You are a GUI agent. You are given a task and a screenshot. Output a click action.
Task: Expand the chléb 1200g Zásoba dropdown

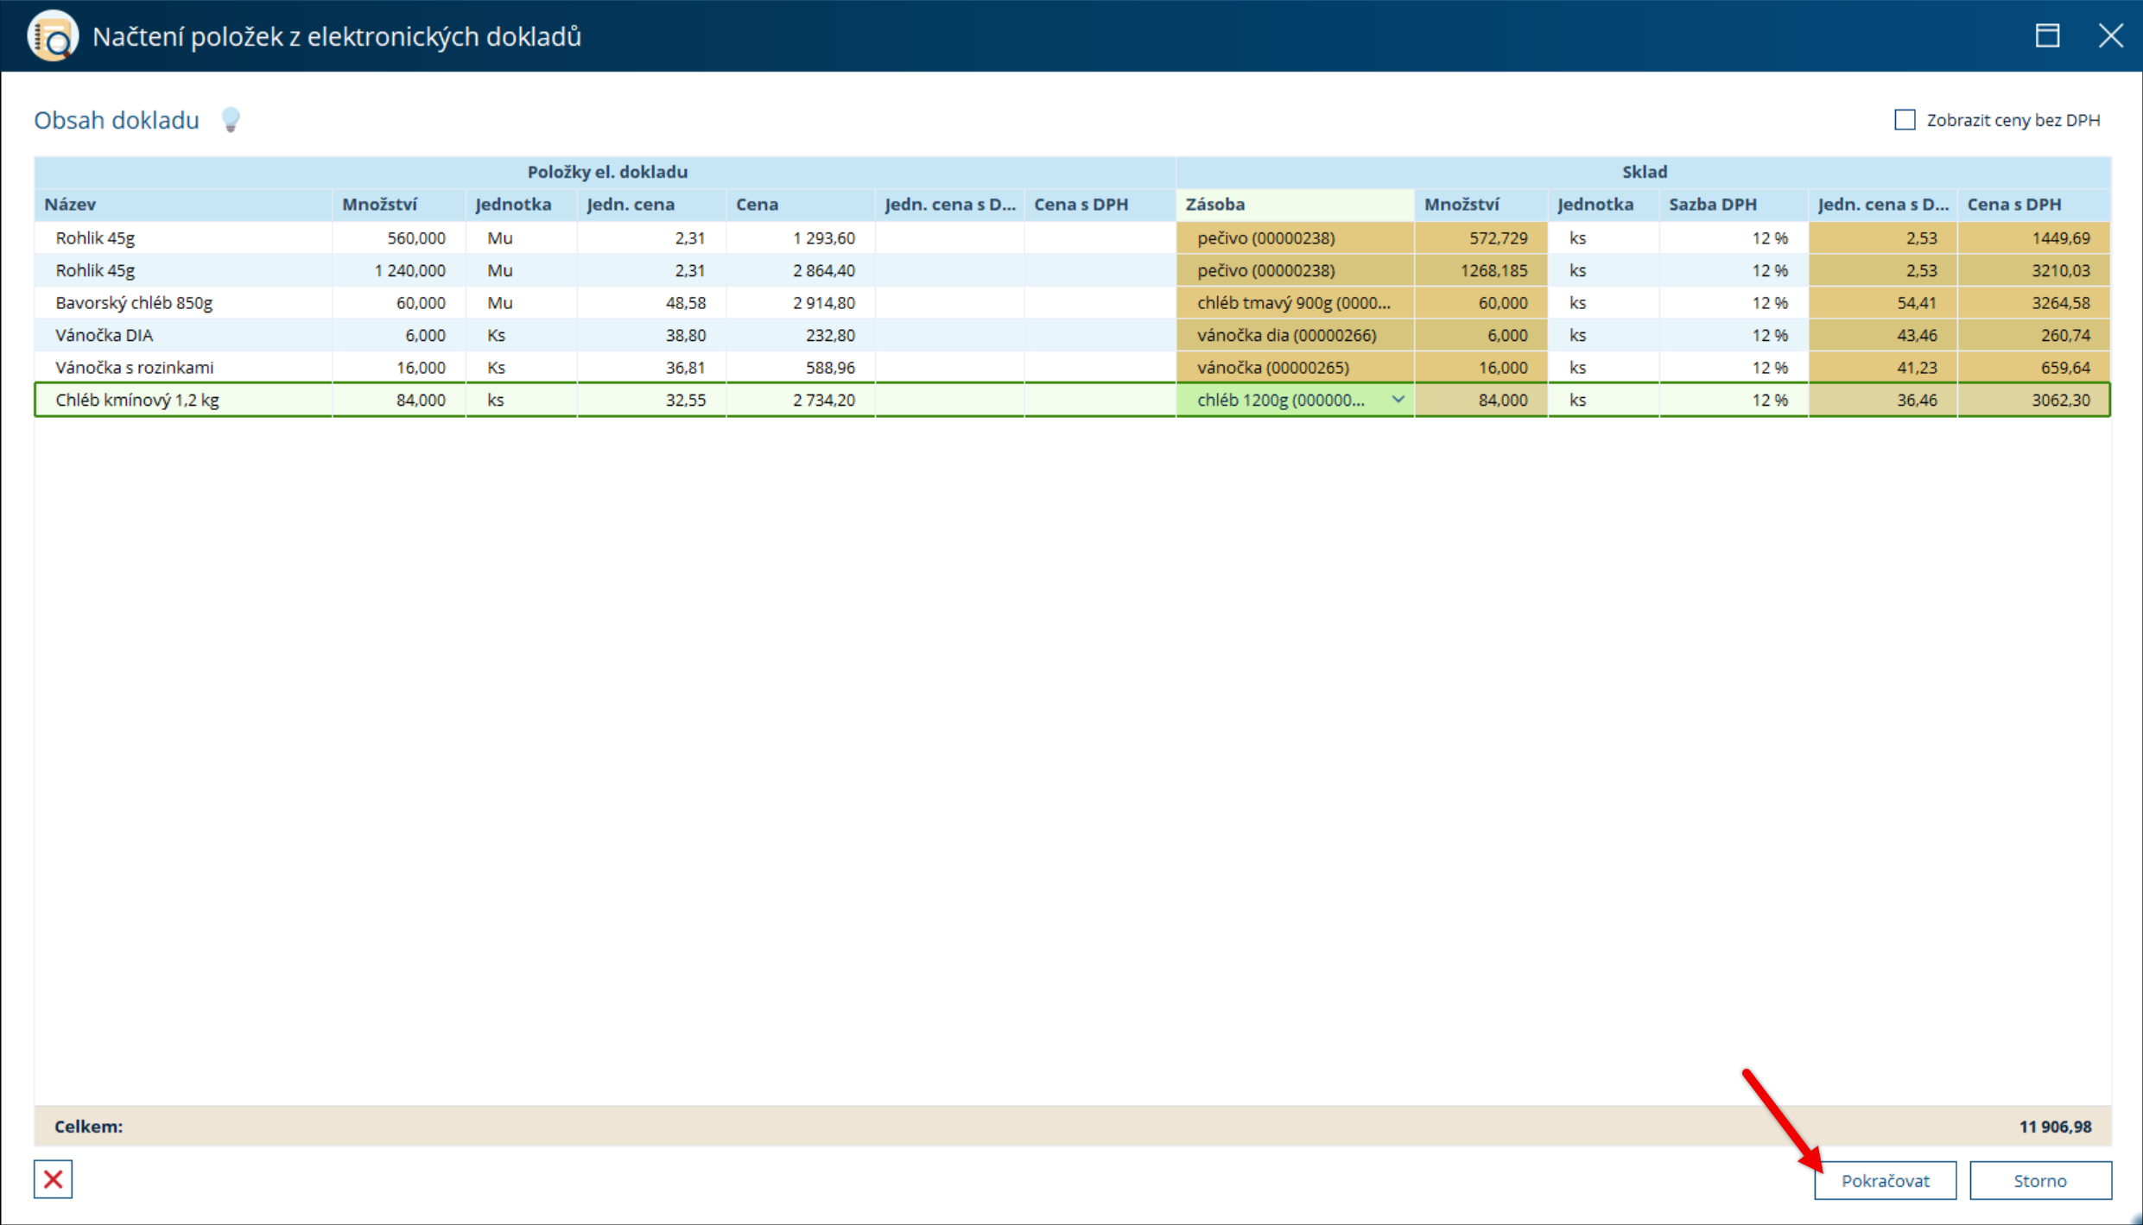1398,400
